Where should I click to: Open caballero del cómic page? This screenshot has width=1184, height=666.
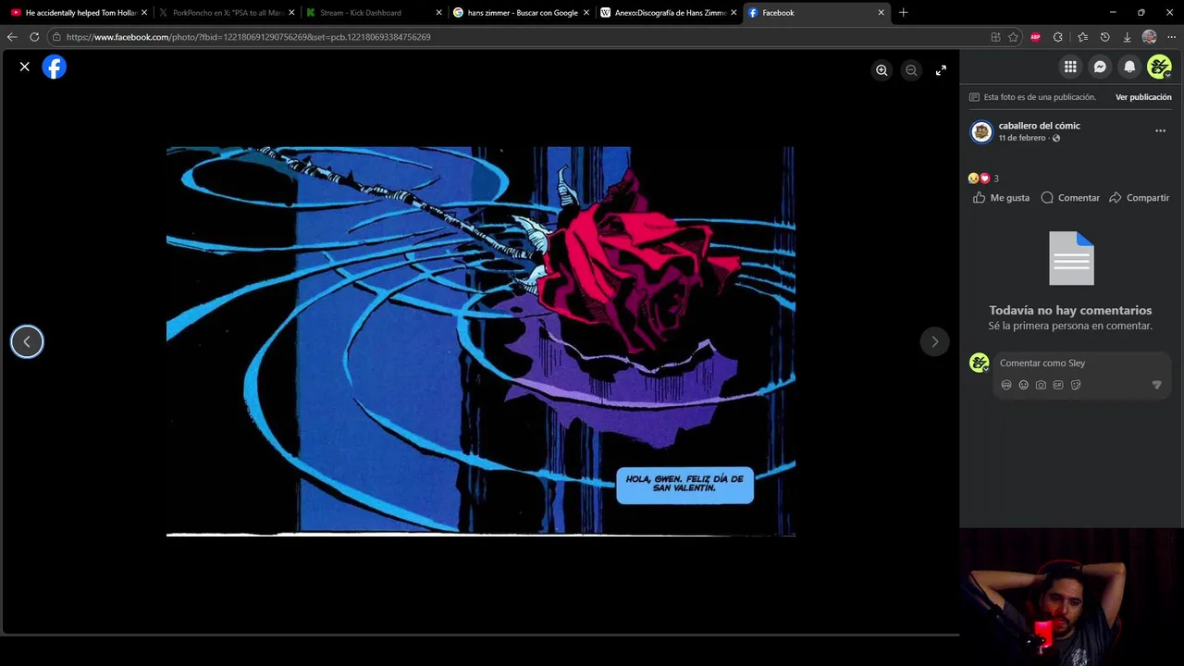[1039, 126]
